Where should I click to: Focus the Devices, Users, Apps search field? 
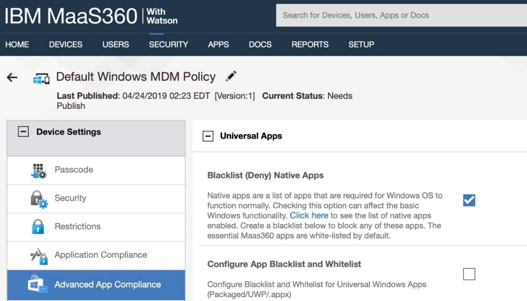point(401,15)
